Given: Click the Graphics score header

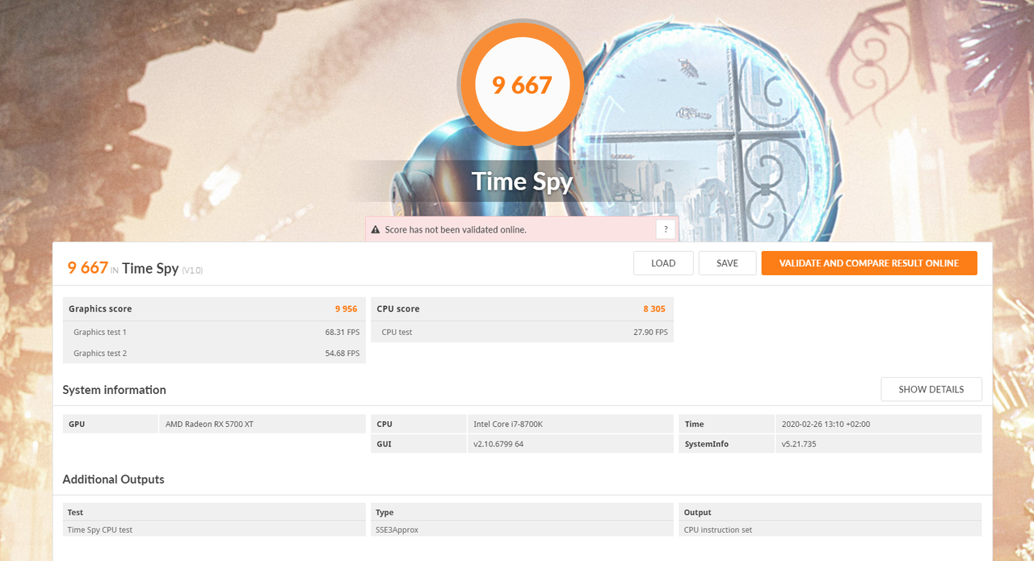Looking at the screenshot, I should [100, 309].
